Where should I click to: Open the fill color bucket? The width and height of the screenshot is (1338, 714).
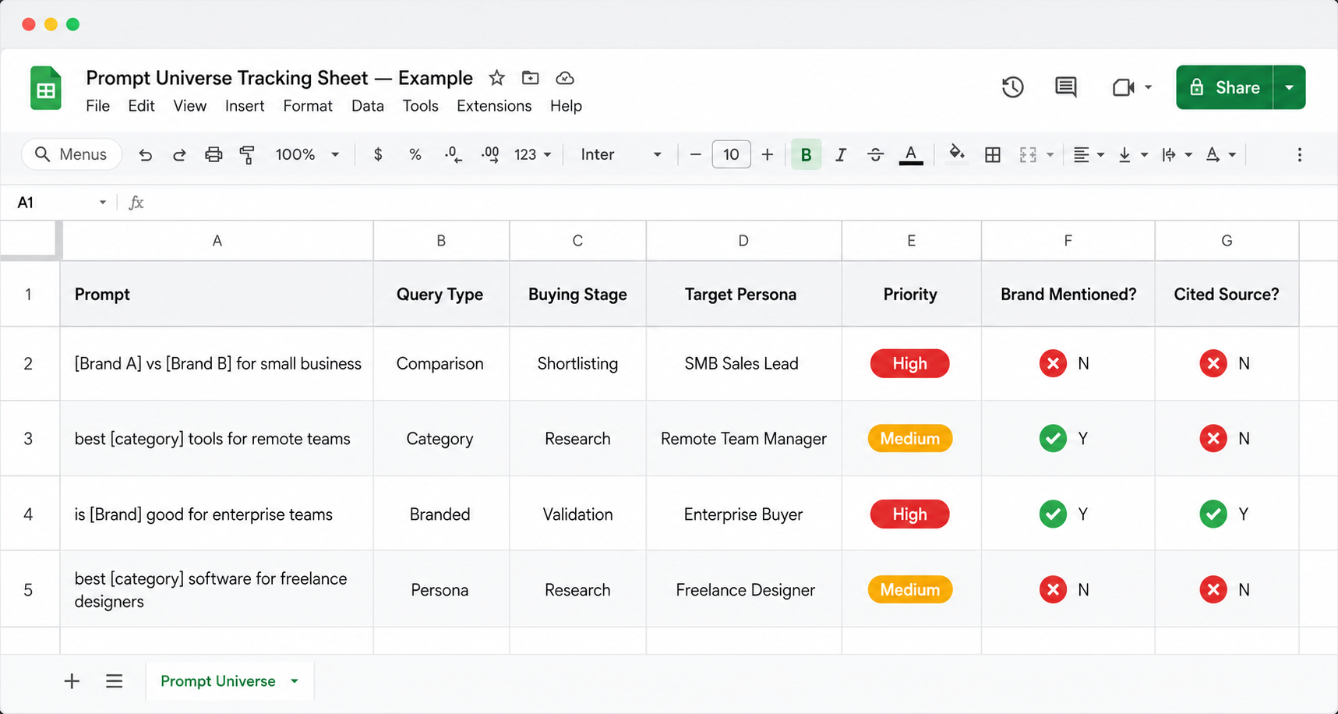[x=956, y=154]
